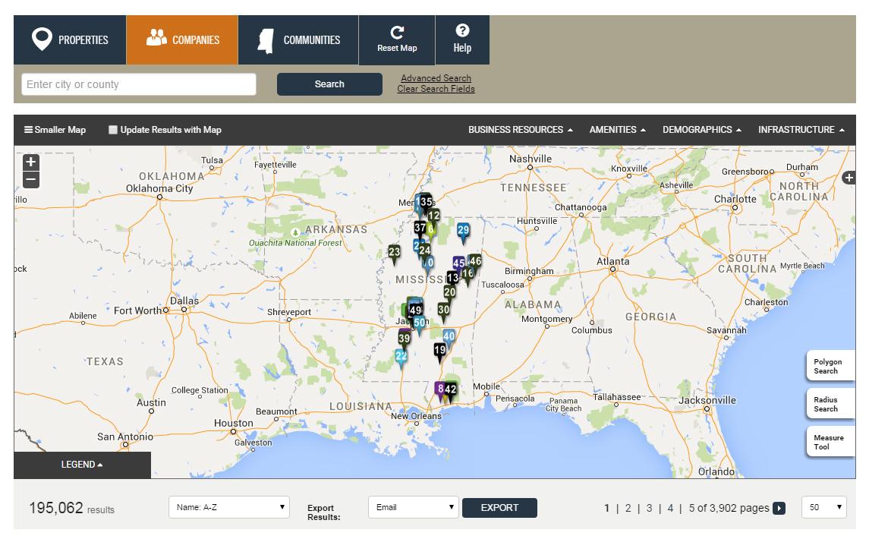
Task: Switch to the Companies tab
Action: pyautogui.click(x=182, y=40)
